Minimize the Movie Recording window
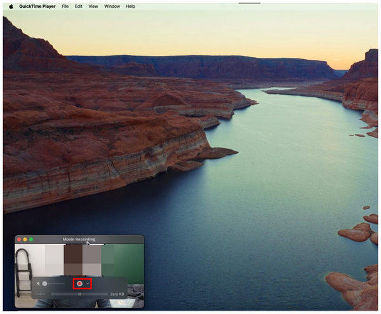Viewport: 381px width, 314px height. pyautogui.click(x=25, y=240)
